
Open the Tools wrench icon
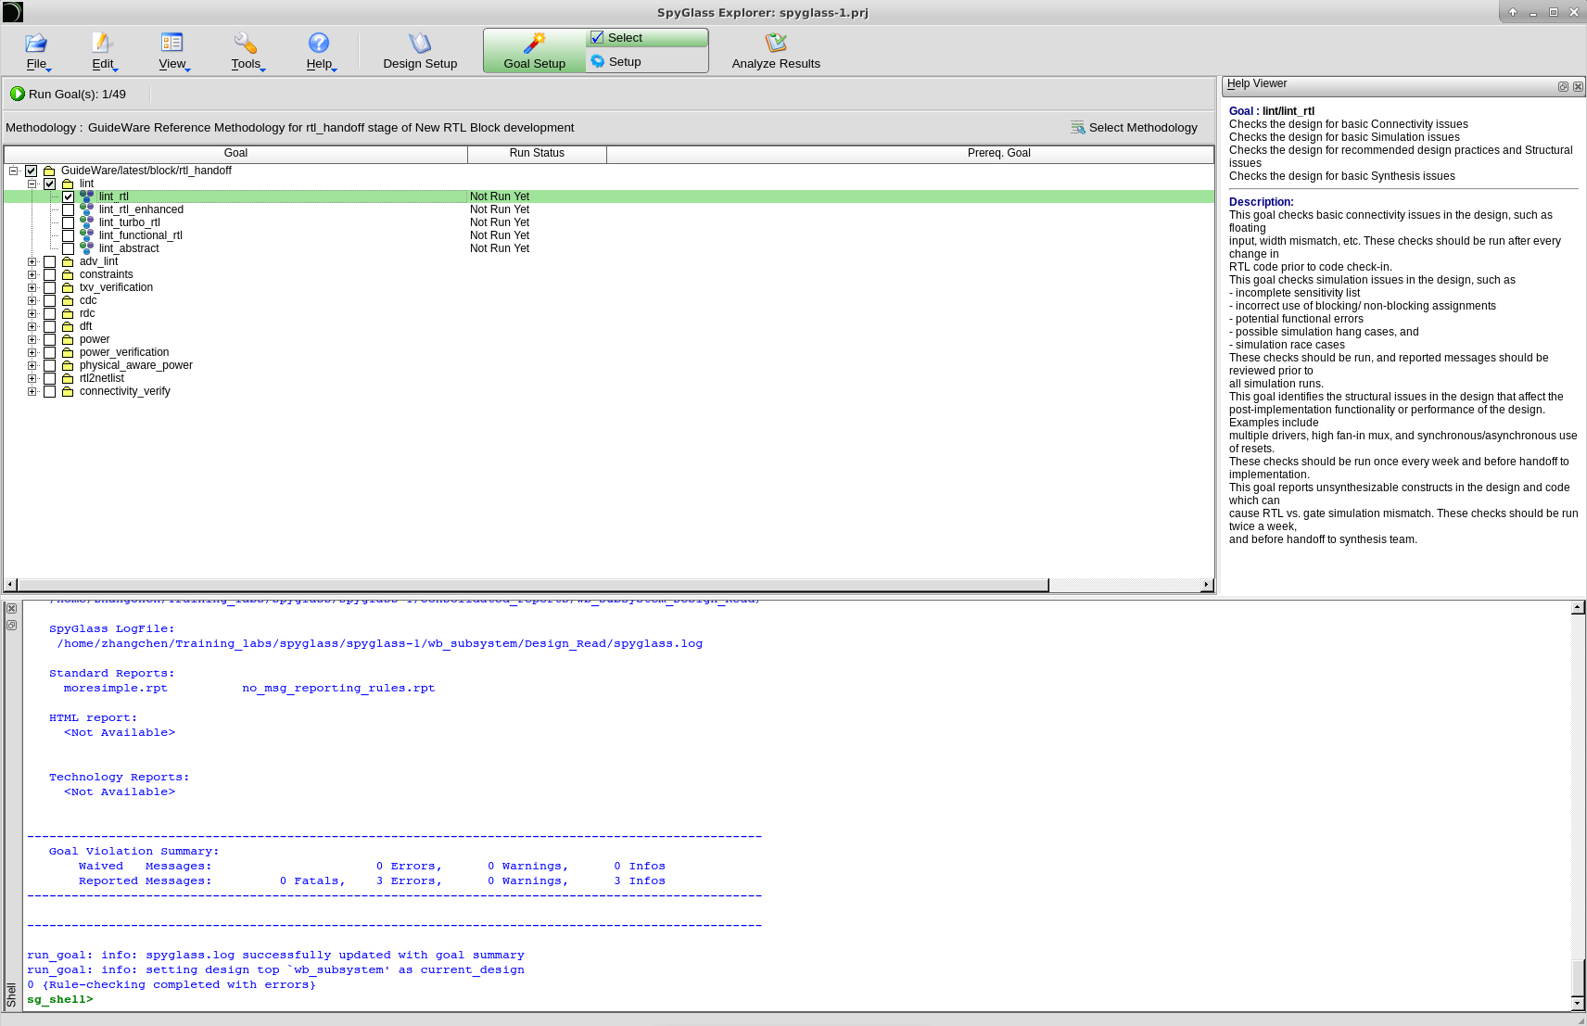[246, 44]
